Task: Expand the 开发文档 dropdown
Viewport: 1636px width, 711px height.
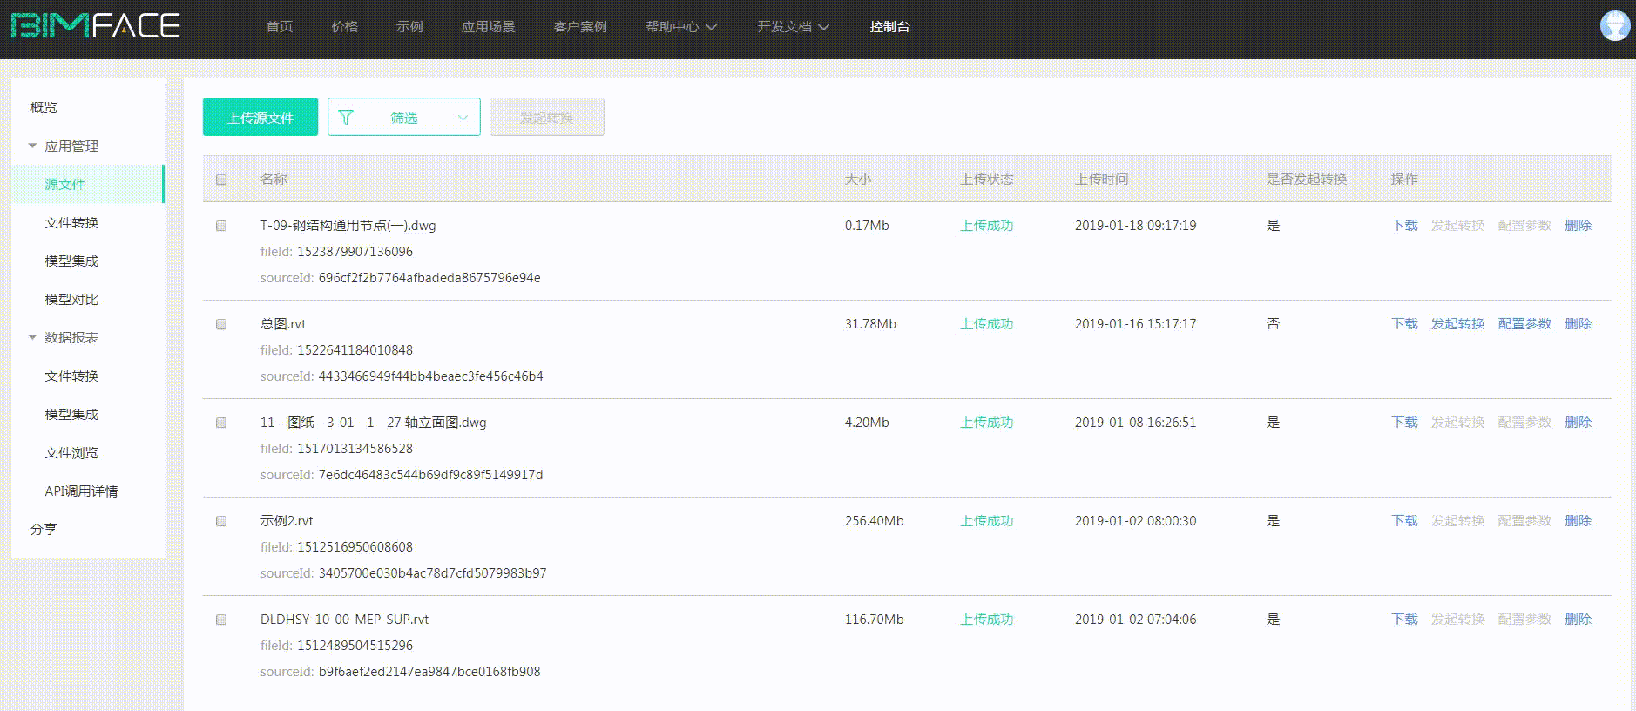Action: [x=792, y=27]
